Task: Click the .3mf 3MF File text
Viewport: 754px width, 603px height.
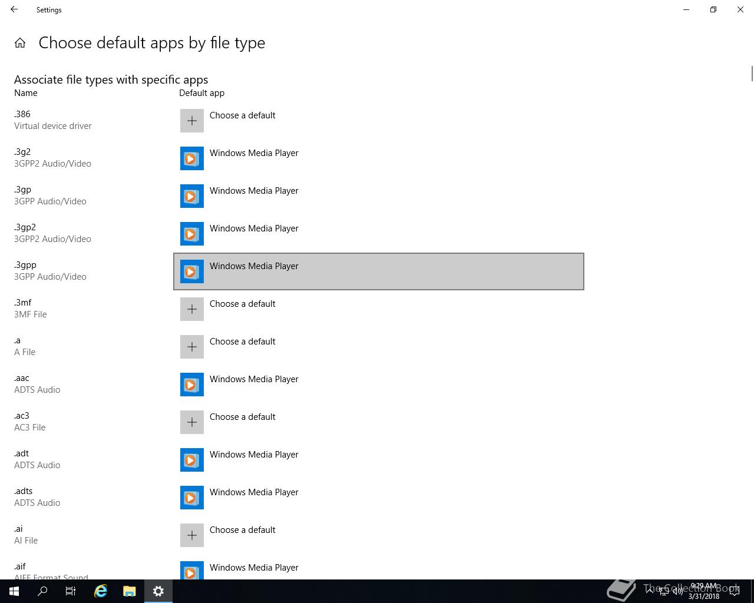Action: coord(31,309)
